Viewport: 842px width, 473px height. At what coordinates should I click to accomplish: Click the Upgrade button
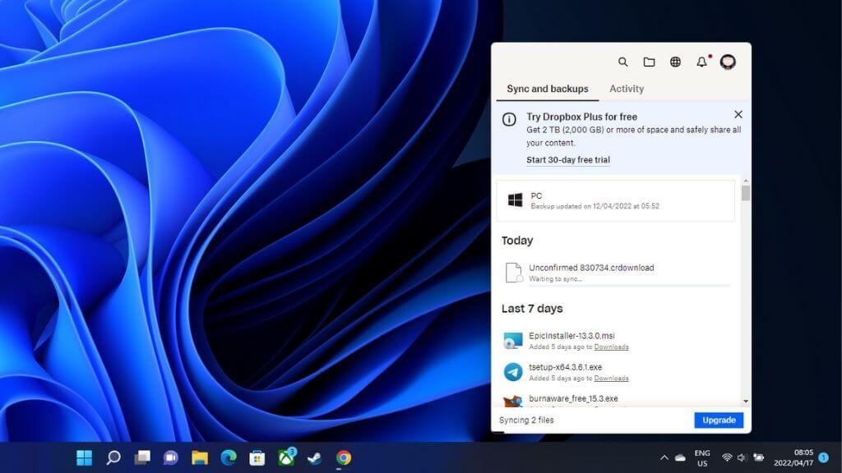(x=719, y=420)
